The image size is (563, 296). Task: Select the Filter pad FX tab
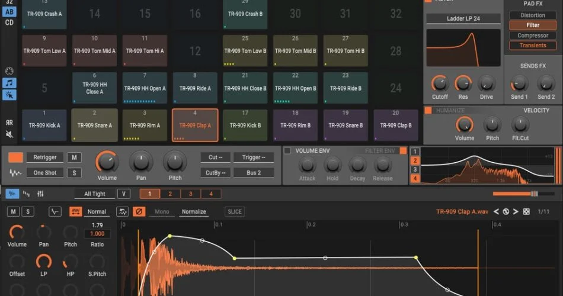pyautogui.click(x=533, y=25)
